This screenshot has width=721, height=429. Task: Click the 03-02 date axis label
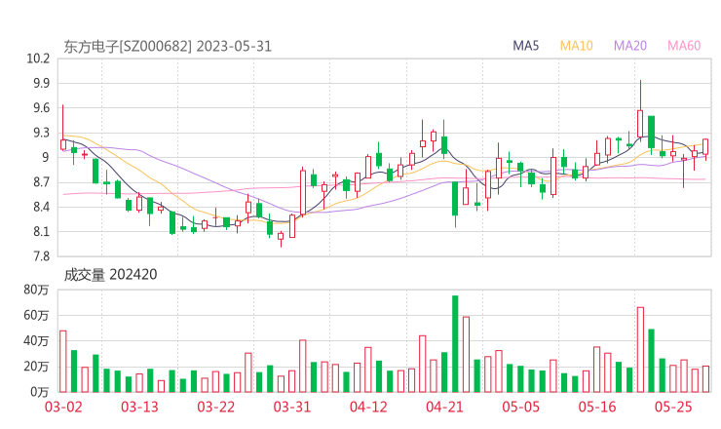click(x=63, y=407)
